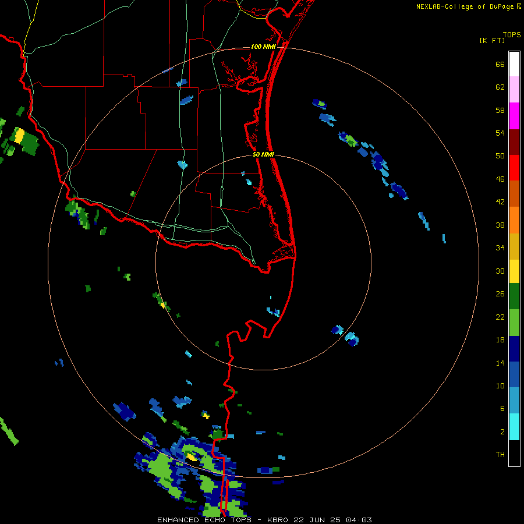The width and height of the screenshot is (524, 524).
Task: Click the TOPS legend title
Action: pyautogui.click(x=512, y=34)
